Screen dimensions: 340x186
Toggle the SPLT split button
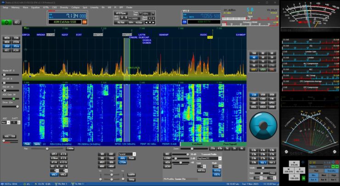54,154
